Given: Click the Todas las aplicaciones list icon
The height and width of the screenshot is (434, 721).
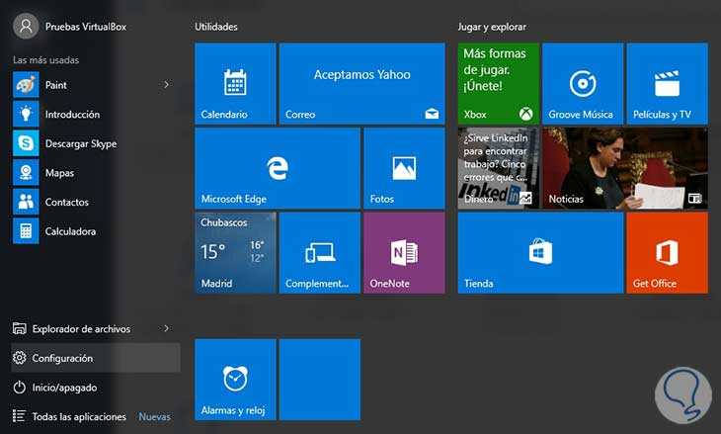Looking at the screenshot, I should [20, 416].
